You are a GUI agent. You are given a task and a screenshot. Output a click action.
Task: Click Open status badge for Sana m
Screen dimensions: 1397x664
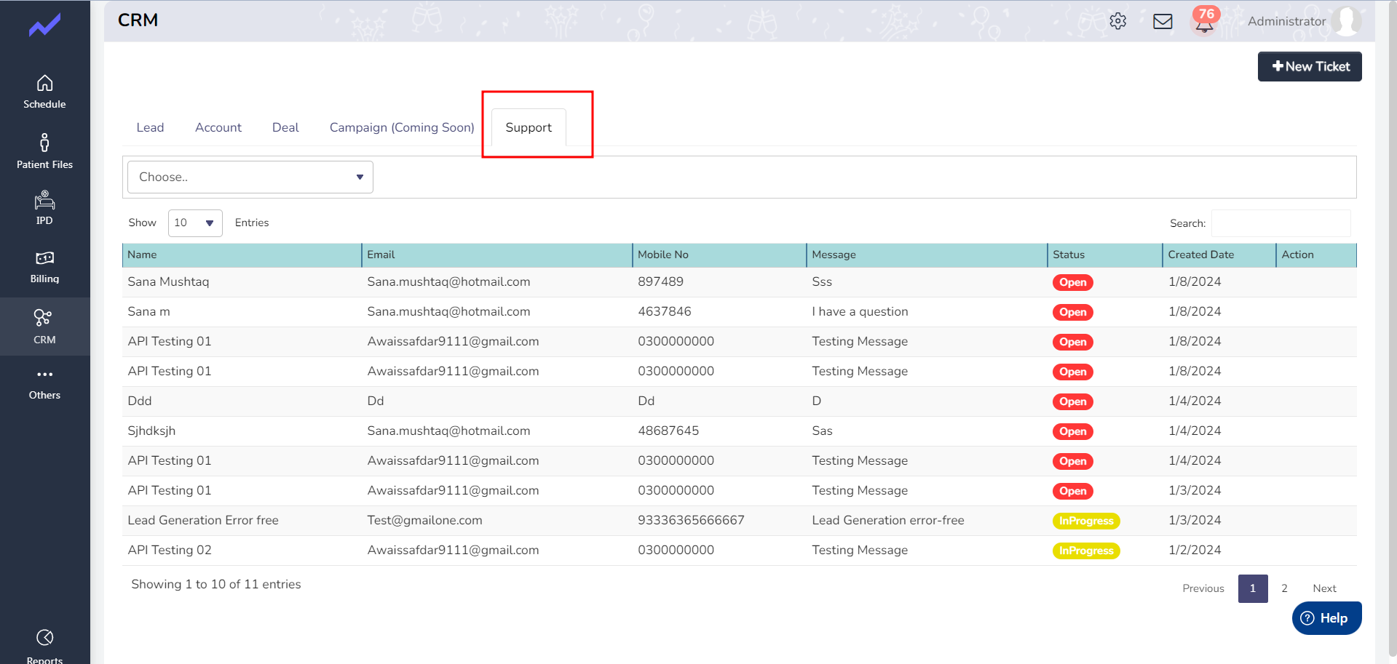(1072, 312)
